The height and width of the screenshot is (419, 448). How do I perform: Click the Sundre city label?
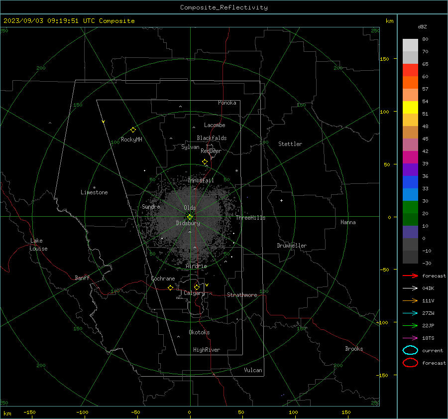point(151,206)
